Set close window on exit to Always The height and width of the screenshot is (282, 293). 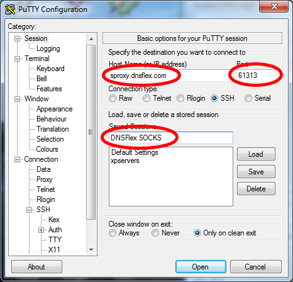(x=113, y=233)
